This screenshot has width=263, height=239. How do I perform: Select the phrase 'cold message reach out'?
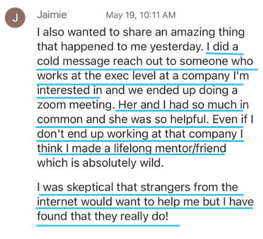[92, 61]
